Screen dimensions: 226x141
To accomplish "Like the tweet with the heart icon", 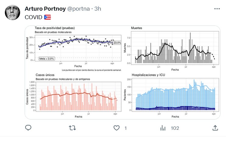I will (117, 128).
